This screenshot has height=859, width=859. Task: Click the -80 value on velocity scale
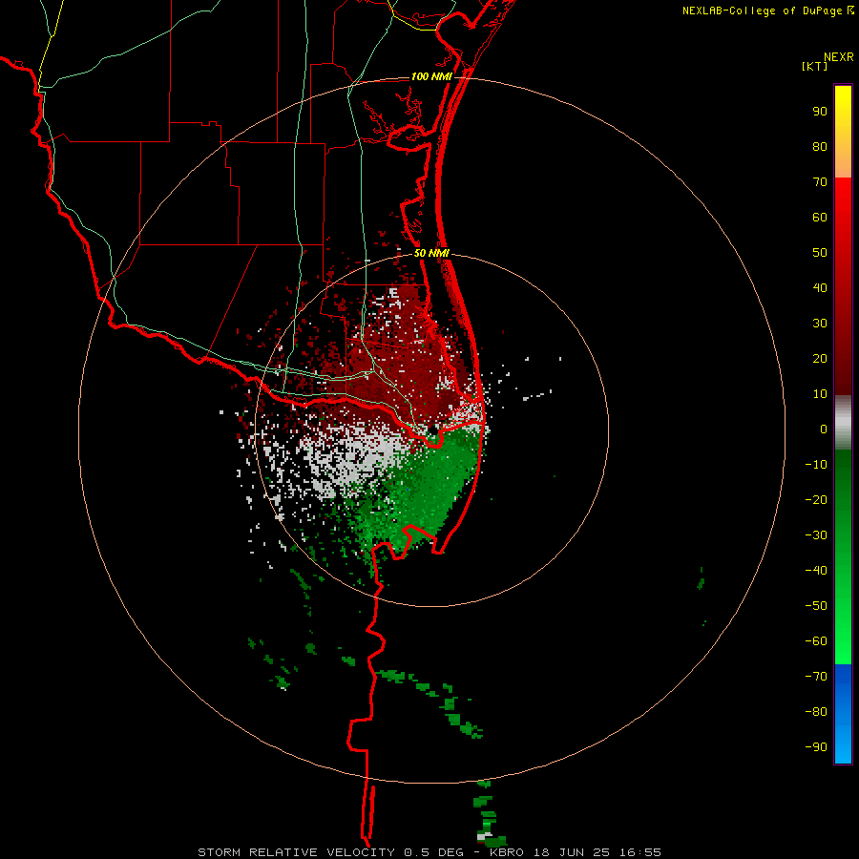pyautogui.click(x=816, y=712)
